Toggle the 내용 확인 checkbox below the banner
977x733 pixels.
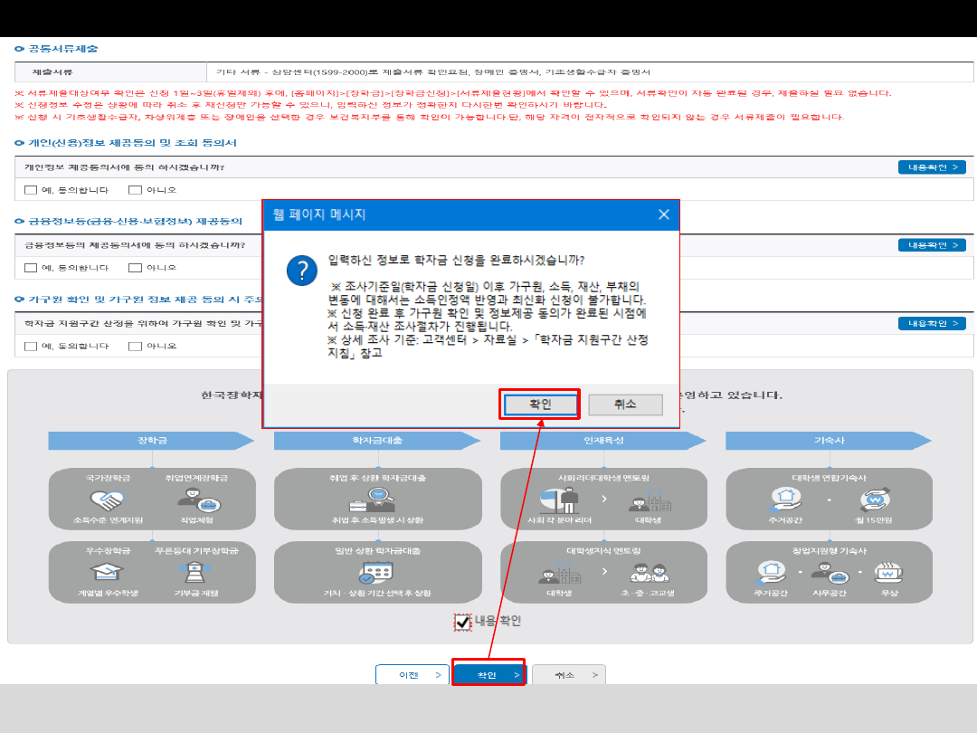pos(463,622)
